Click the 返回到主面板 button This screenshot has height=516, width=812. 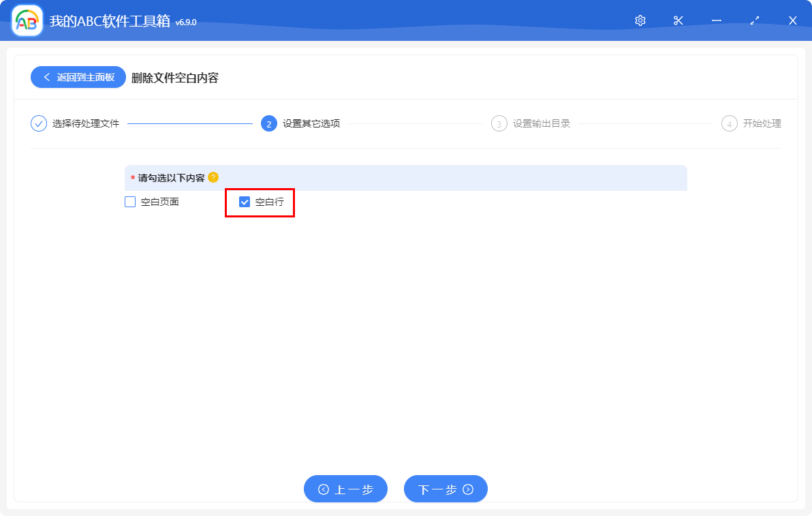point(77,77)
